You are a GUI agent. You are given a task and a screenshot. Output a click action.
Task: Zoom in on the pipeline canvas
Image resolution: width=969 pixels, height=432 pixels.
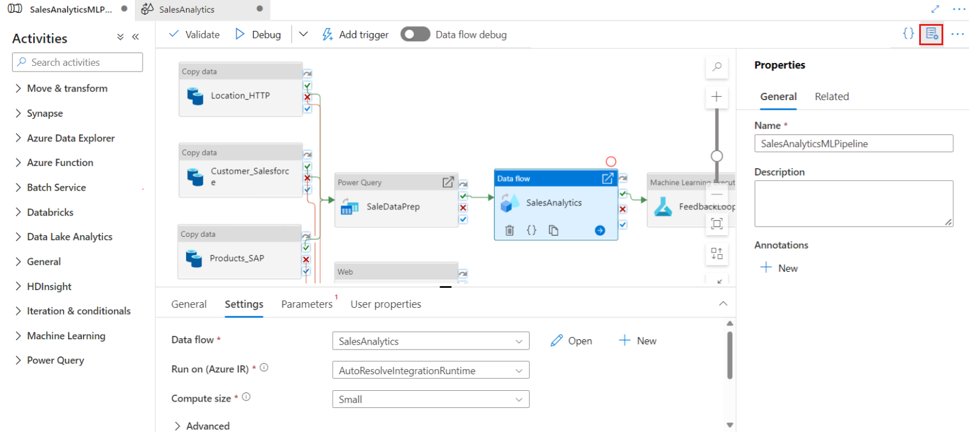point(716,97)
